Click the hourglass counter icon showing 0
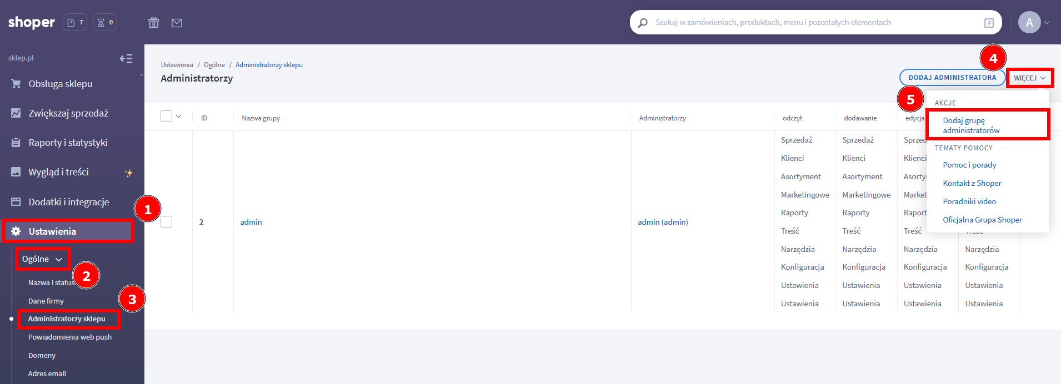Image resolution: width=1061 pixels, height=384 pixels. (x=105, y=22)
